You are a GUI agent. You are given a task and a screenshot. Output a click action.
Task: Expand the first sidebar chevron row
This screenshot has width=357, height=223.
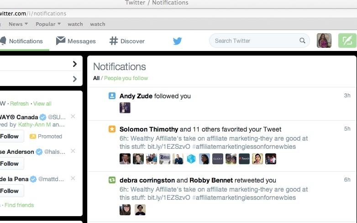41,64
